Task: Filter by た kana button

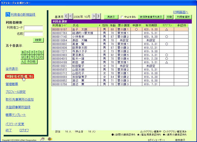Action: pos(37,52)
